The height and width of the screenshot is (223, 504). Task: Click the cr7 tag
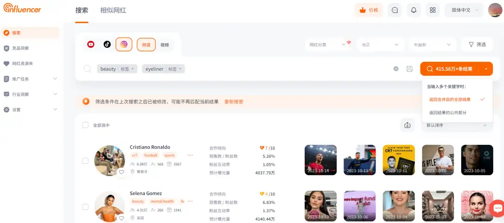point(134,155)
